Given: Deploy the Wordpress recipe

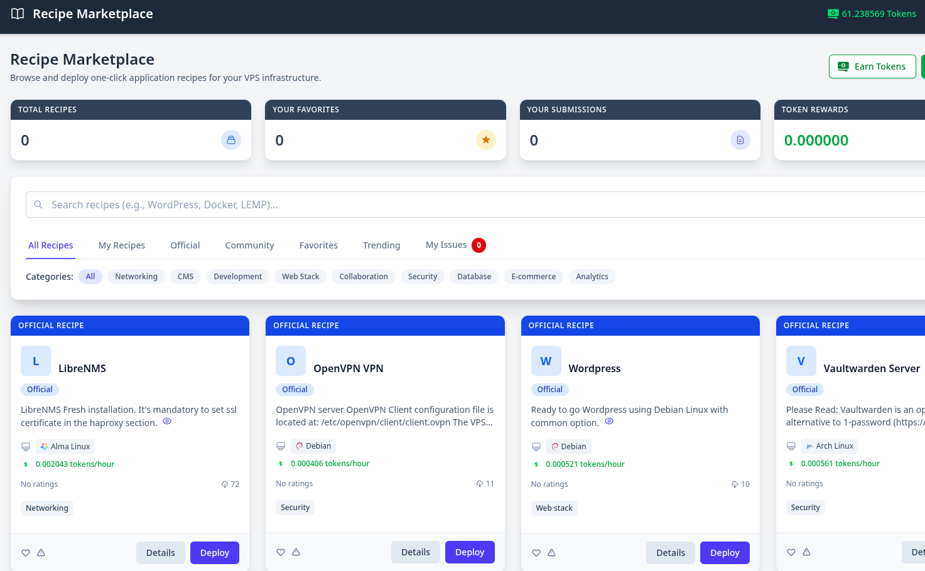Looking at the screenshot, I should pyautogui.click(x=725, y=552).
